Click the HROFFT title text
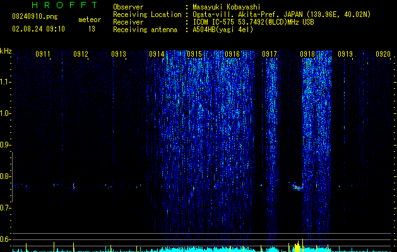 [64, 5]
